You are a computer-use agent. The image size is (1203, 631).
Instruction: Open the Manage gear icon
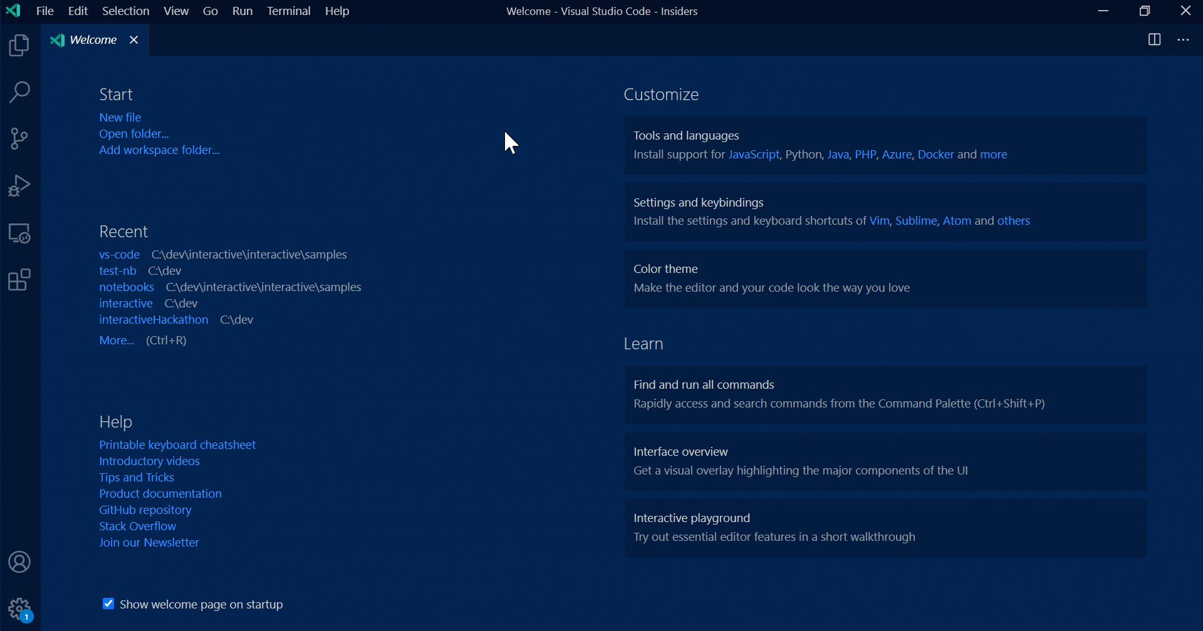click(20, 609)
